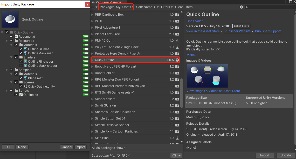The image size is (296, 159).
Task: Uncheck OutlineFill.mat checkbox
Action: (x=21, y=49)
